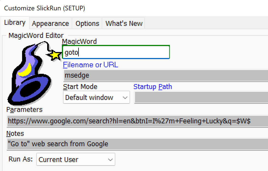This screenshot has width=268, height=171.
Task: Click the empty Startup Path field
Action: (201, 97)
